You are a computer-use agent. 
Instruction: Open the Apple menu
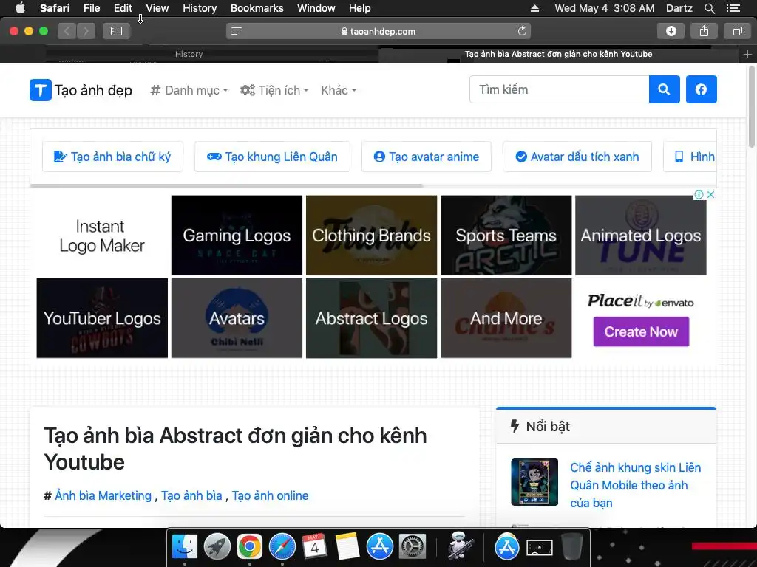[x=20, y=7]
